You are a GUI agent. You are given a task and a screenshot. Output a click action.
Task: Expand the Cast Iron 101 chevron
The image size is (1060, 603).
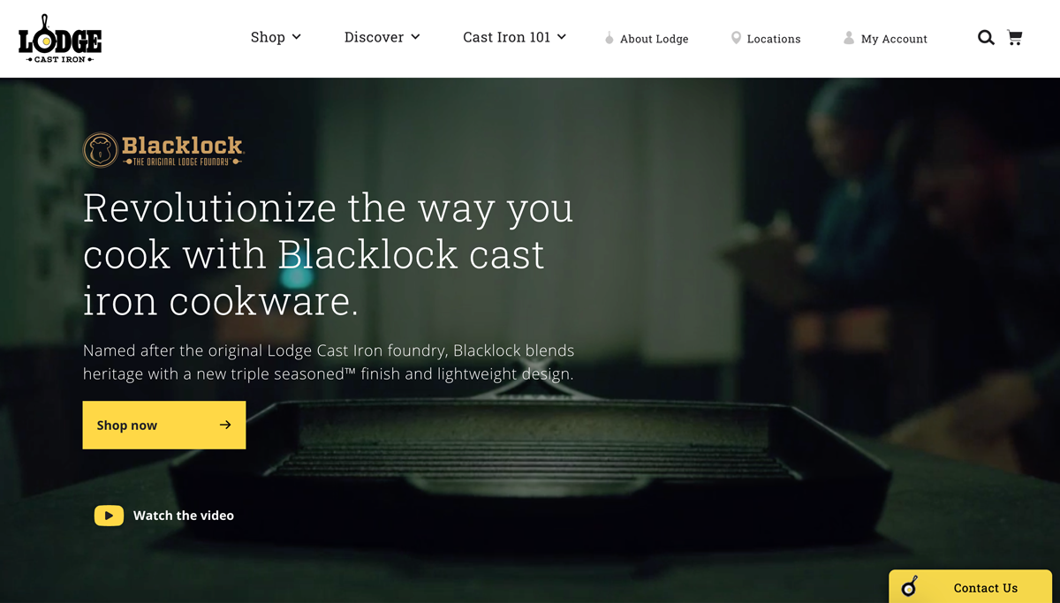(562, 37)
